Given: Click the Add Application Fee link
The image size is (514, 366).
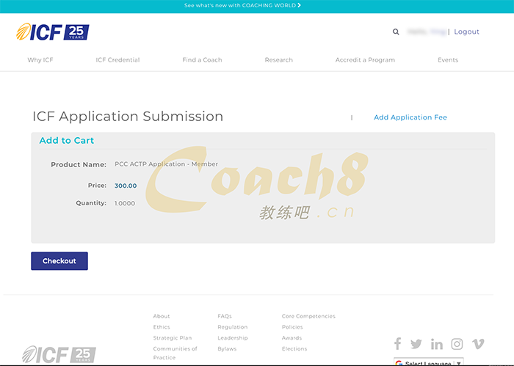Looking at the screenshot, I should [x=410, y=117].
